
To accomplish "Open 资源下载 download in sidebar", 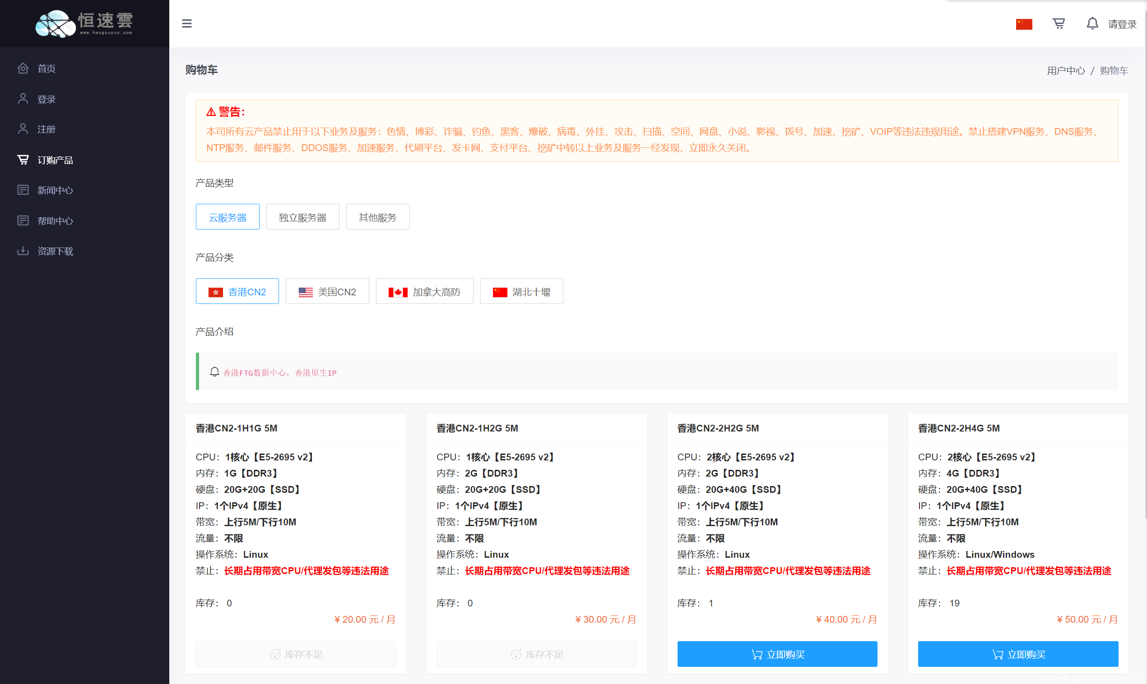I will coord(55,251).
